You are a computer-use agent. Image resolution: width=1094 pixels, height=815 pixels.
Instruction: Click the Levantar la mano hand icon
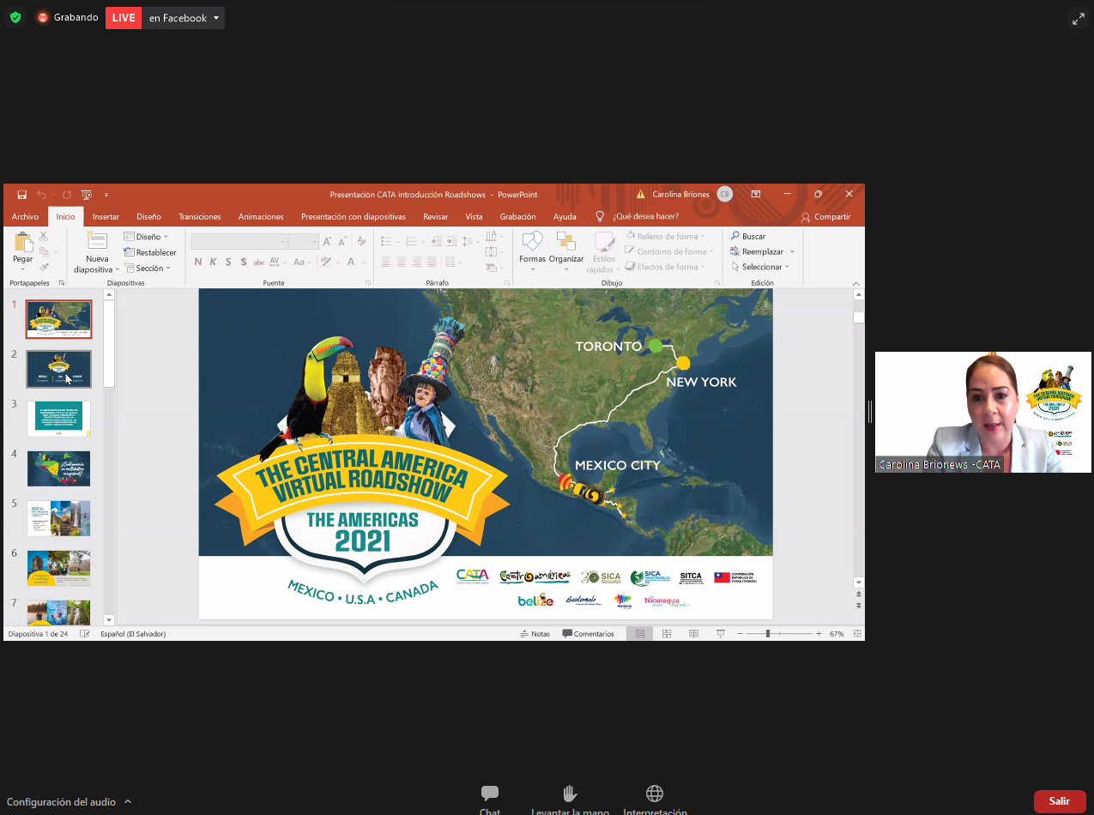(x=570, y=794)
